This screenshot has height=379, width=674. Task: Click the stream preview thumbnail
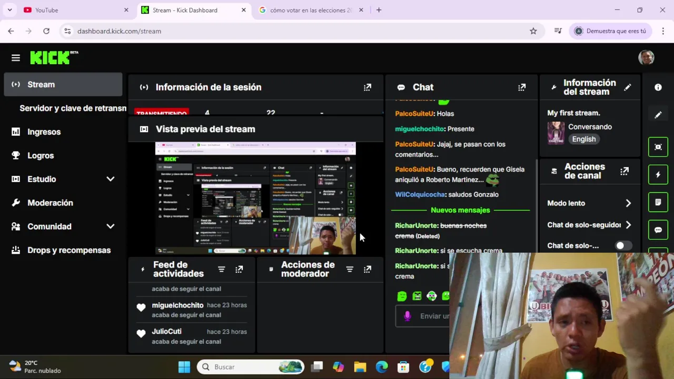pyautogui.click(x=255, y=198)
